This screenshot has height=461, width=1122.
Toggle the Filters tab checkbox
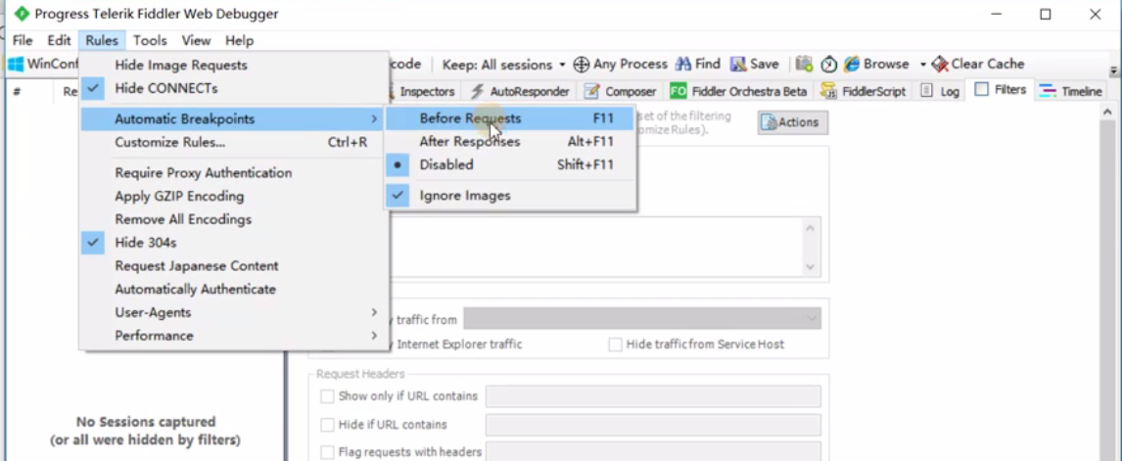[982, 89]
